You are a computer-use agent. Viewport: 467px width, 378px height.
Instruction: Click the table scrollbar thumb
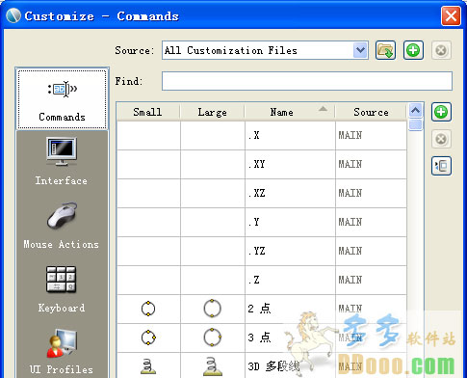click(x=415, y=124)
